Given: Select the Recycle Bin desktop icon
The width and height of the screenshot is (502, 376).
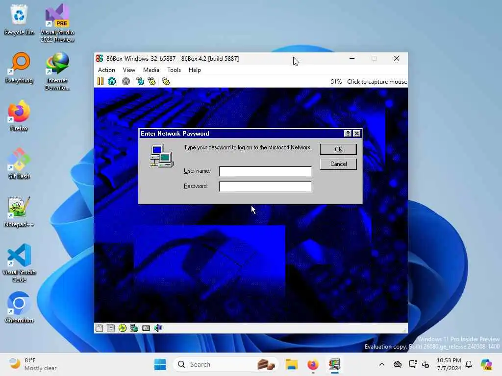Looking at the screenshot, I should click(x=19, y=20).
